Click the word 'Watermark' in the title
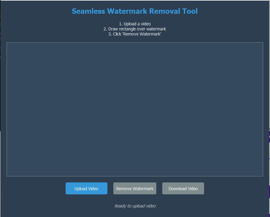The width and height of the screenshot is (270, 217). (127, 11)
